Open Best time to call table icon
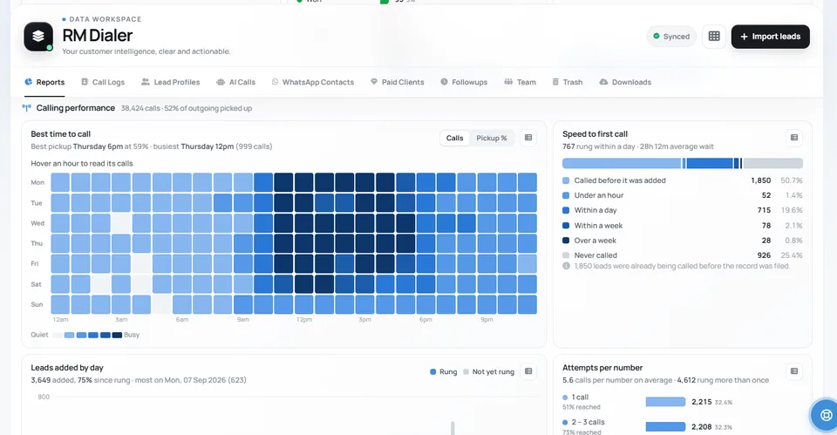 pos(528,138)
